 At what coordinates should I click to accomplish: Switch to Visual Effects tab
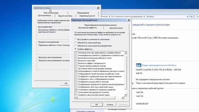point(88,28)
